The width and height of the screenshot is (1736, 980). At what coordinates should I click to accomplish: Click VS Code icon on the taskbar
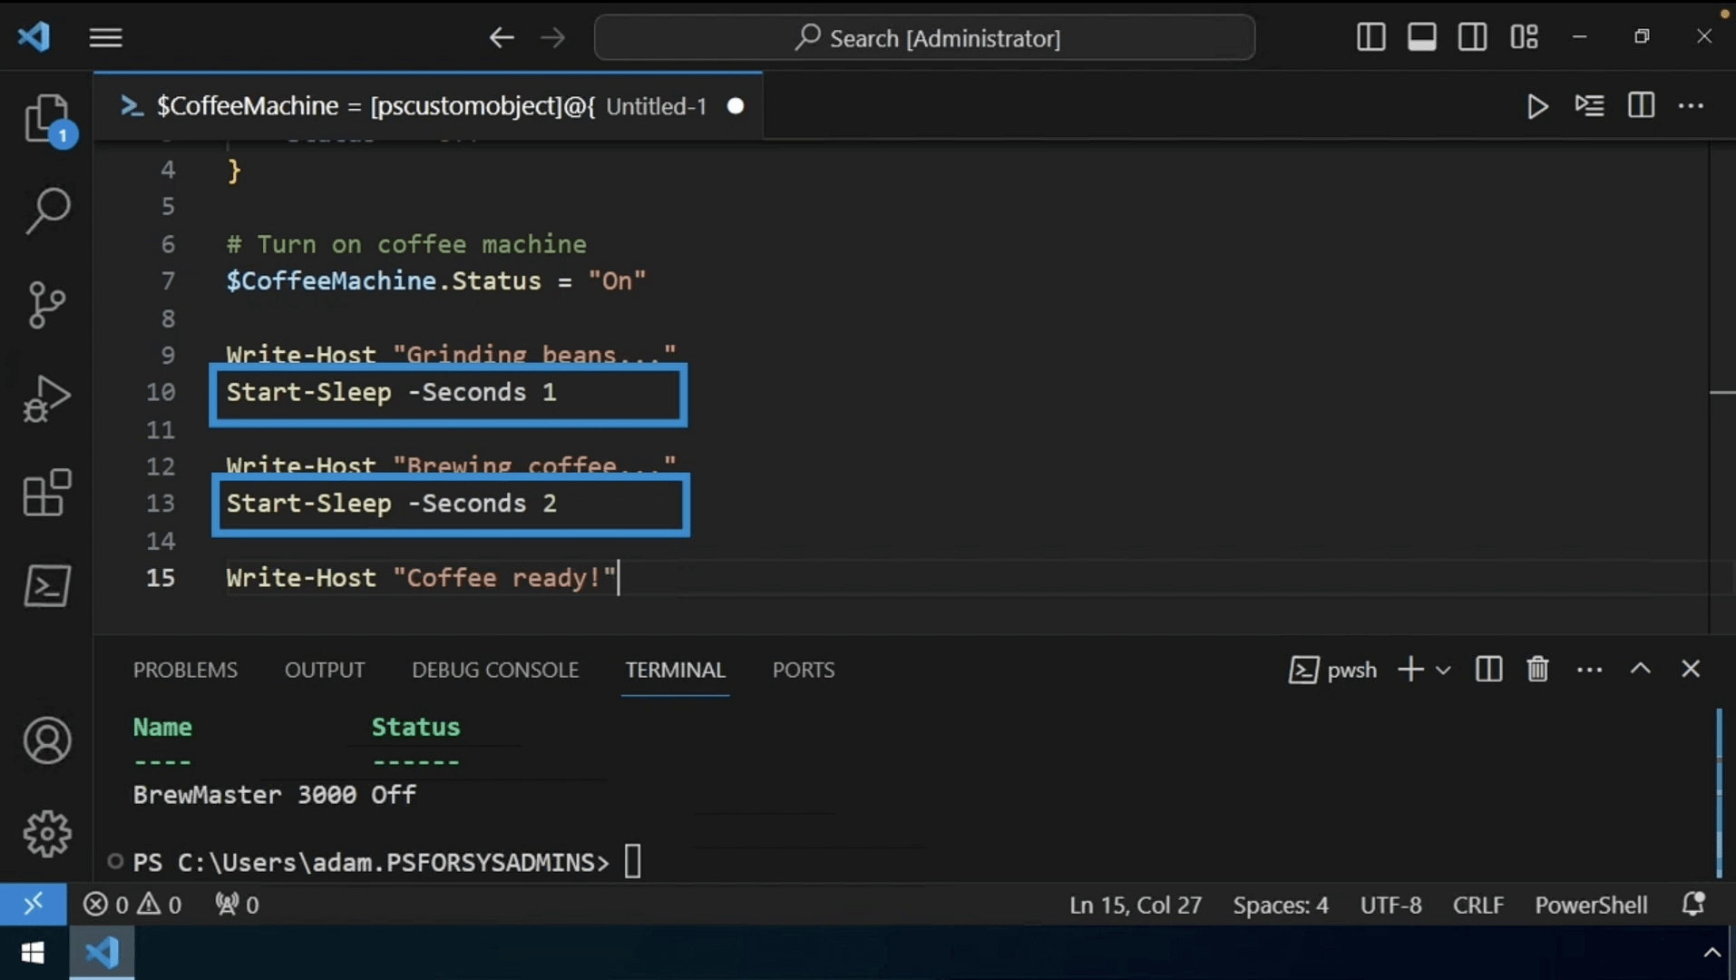102,953
